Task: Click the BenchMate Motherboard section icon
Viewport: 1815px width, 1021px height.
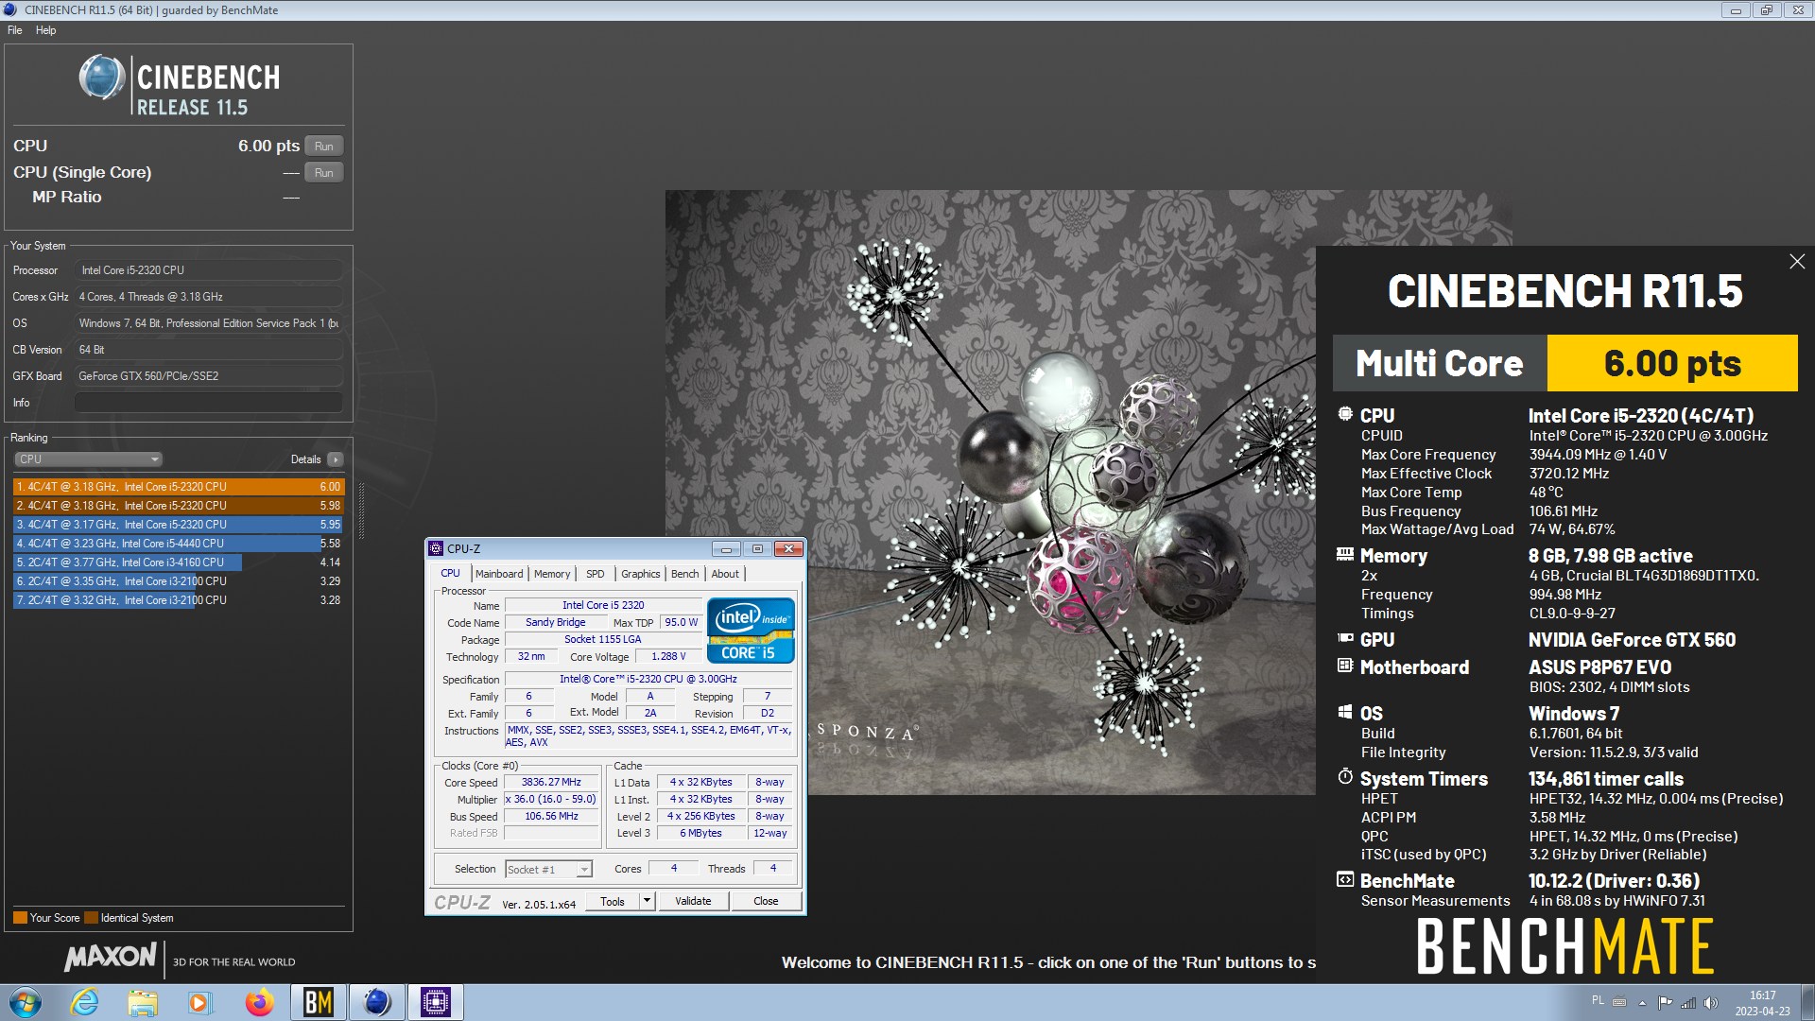Action: coord(1345,666)
